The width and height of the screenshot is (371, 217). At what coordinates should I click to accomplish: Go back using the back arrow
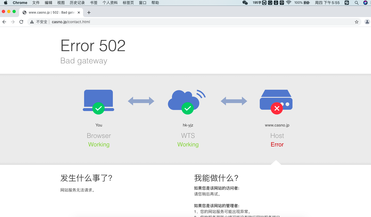click(x=4, y=22)
